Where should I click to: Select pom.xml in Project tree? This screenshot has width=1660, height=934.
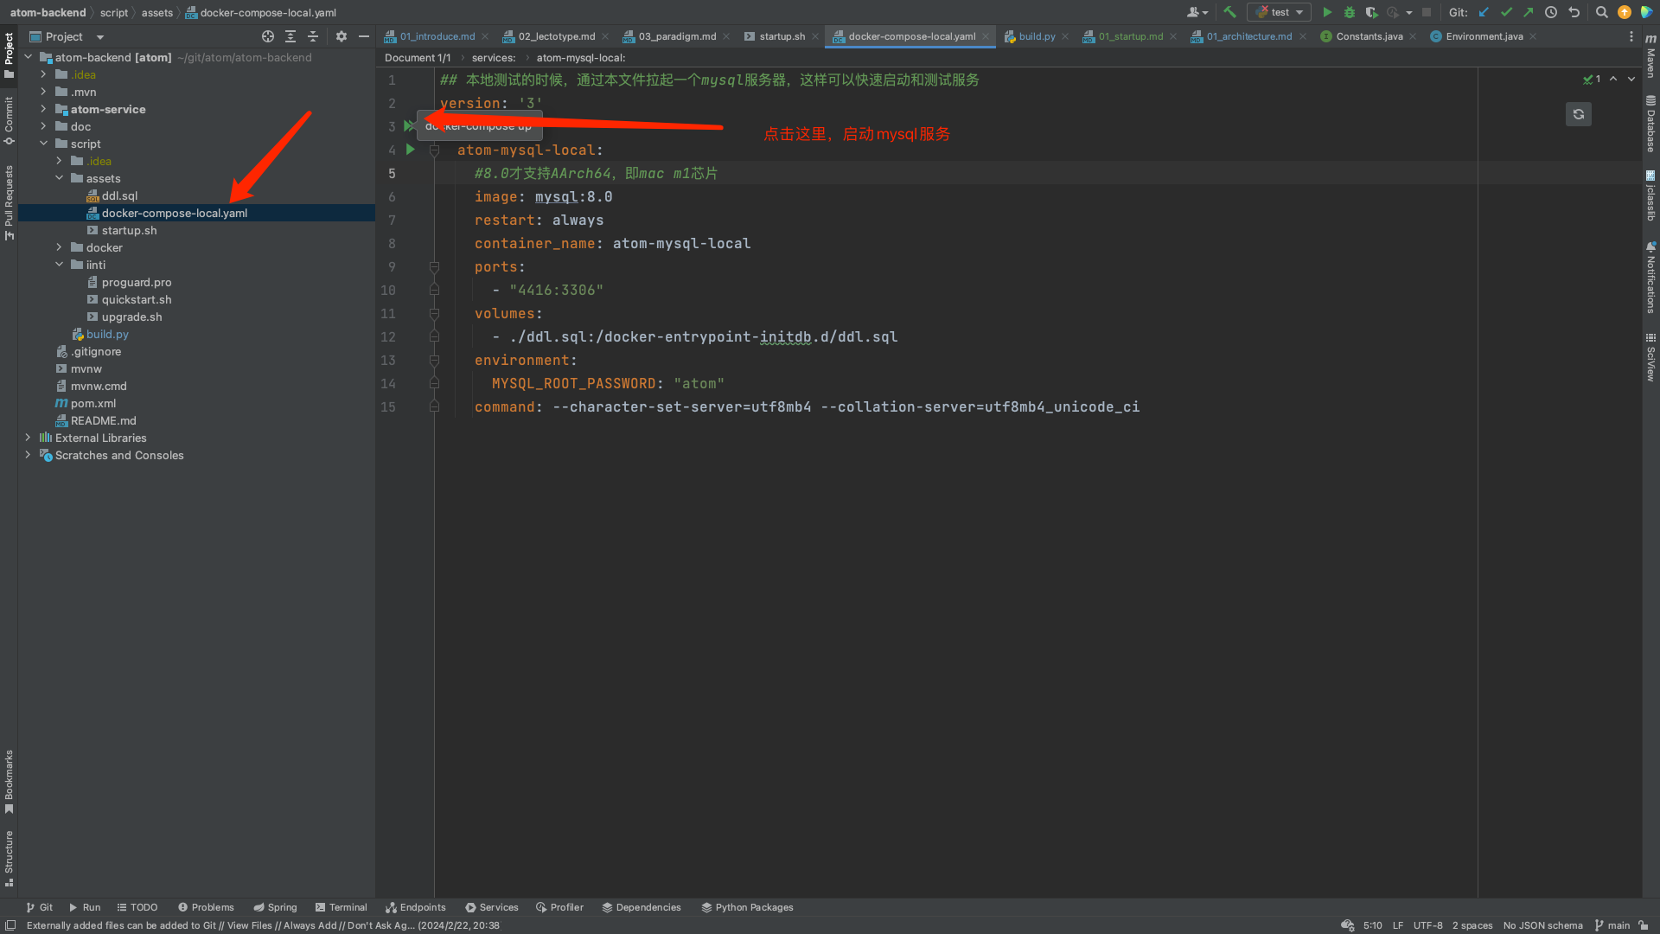(93, 403)
